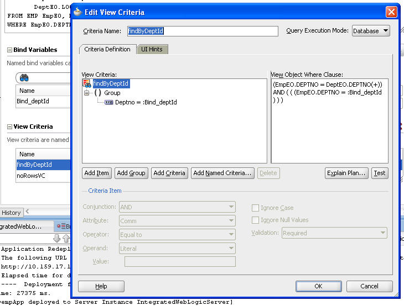Click the Name column header in View Criteria list
Image resolution: width=404 pixels, height=306 pixels.
point(43,154)
